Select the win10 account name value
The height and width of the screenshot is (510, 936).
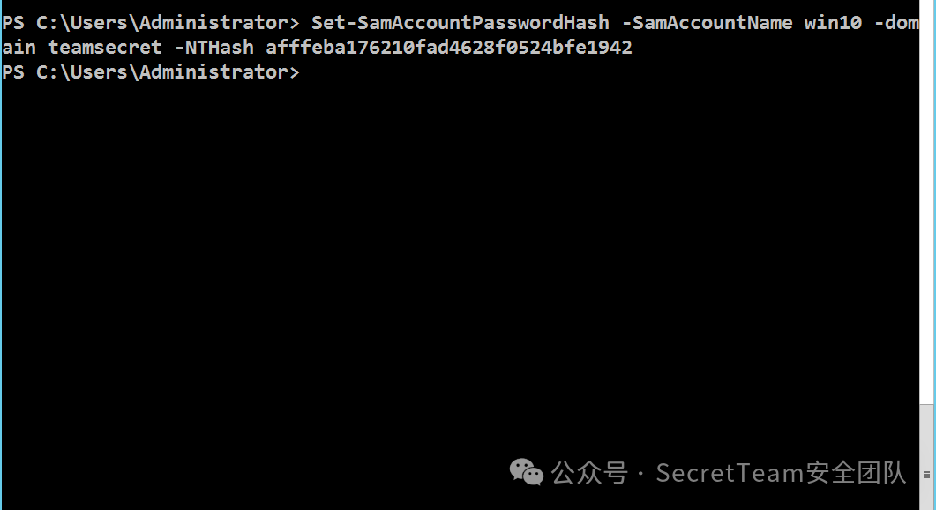pos(833,23)
